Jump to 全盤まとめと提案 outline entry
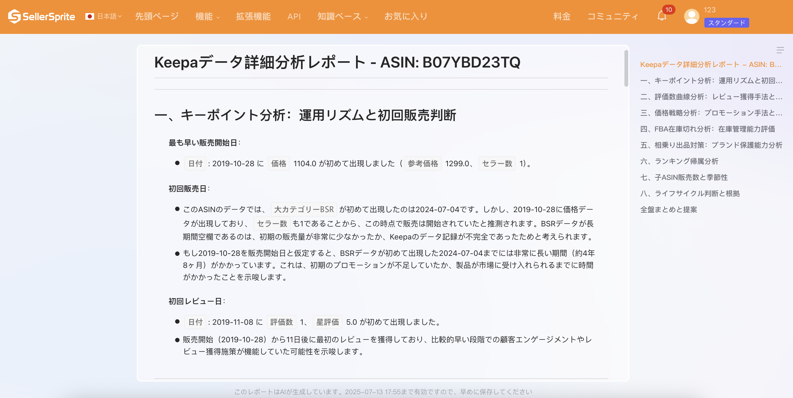This screenshot has height=398, width=793. [x=669, y=209]
